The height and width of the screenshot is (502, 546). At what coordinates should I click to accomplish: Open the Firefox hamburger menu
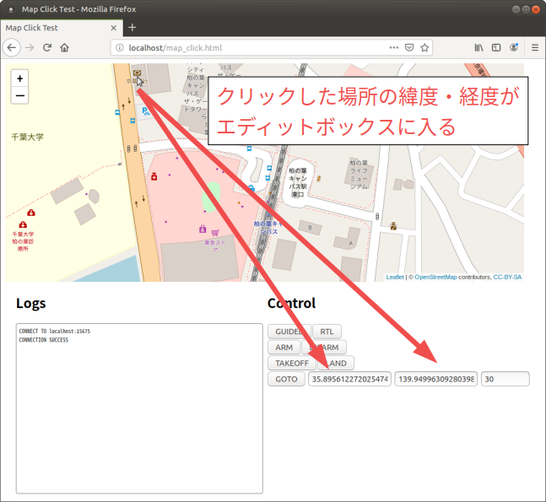click(x=534, y=48)
